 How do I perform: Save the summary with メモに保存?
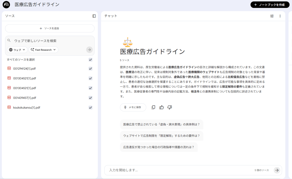(x=133, y=107)
